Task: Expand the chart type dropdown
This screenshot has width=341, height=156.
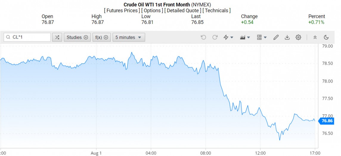Action: tap(245, 37)
